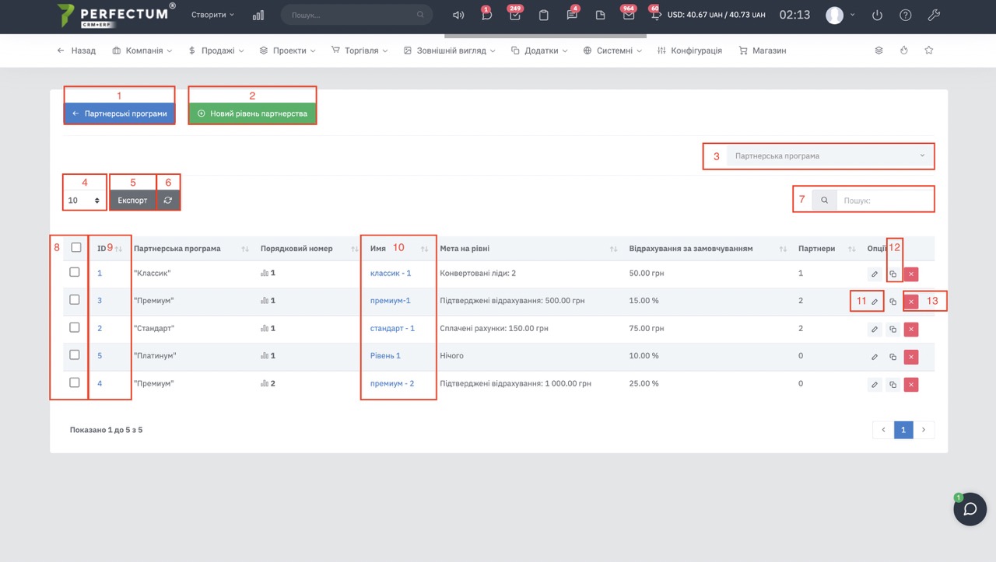Screen dimensions: 996x562
Task: Check the checkbox for row ID 3
Action: 75,300
